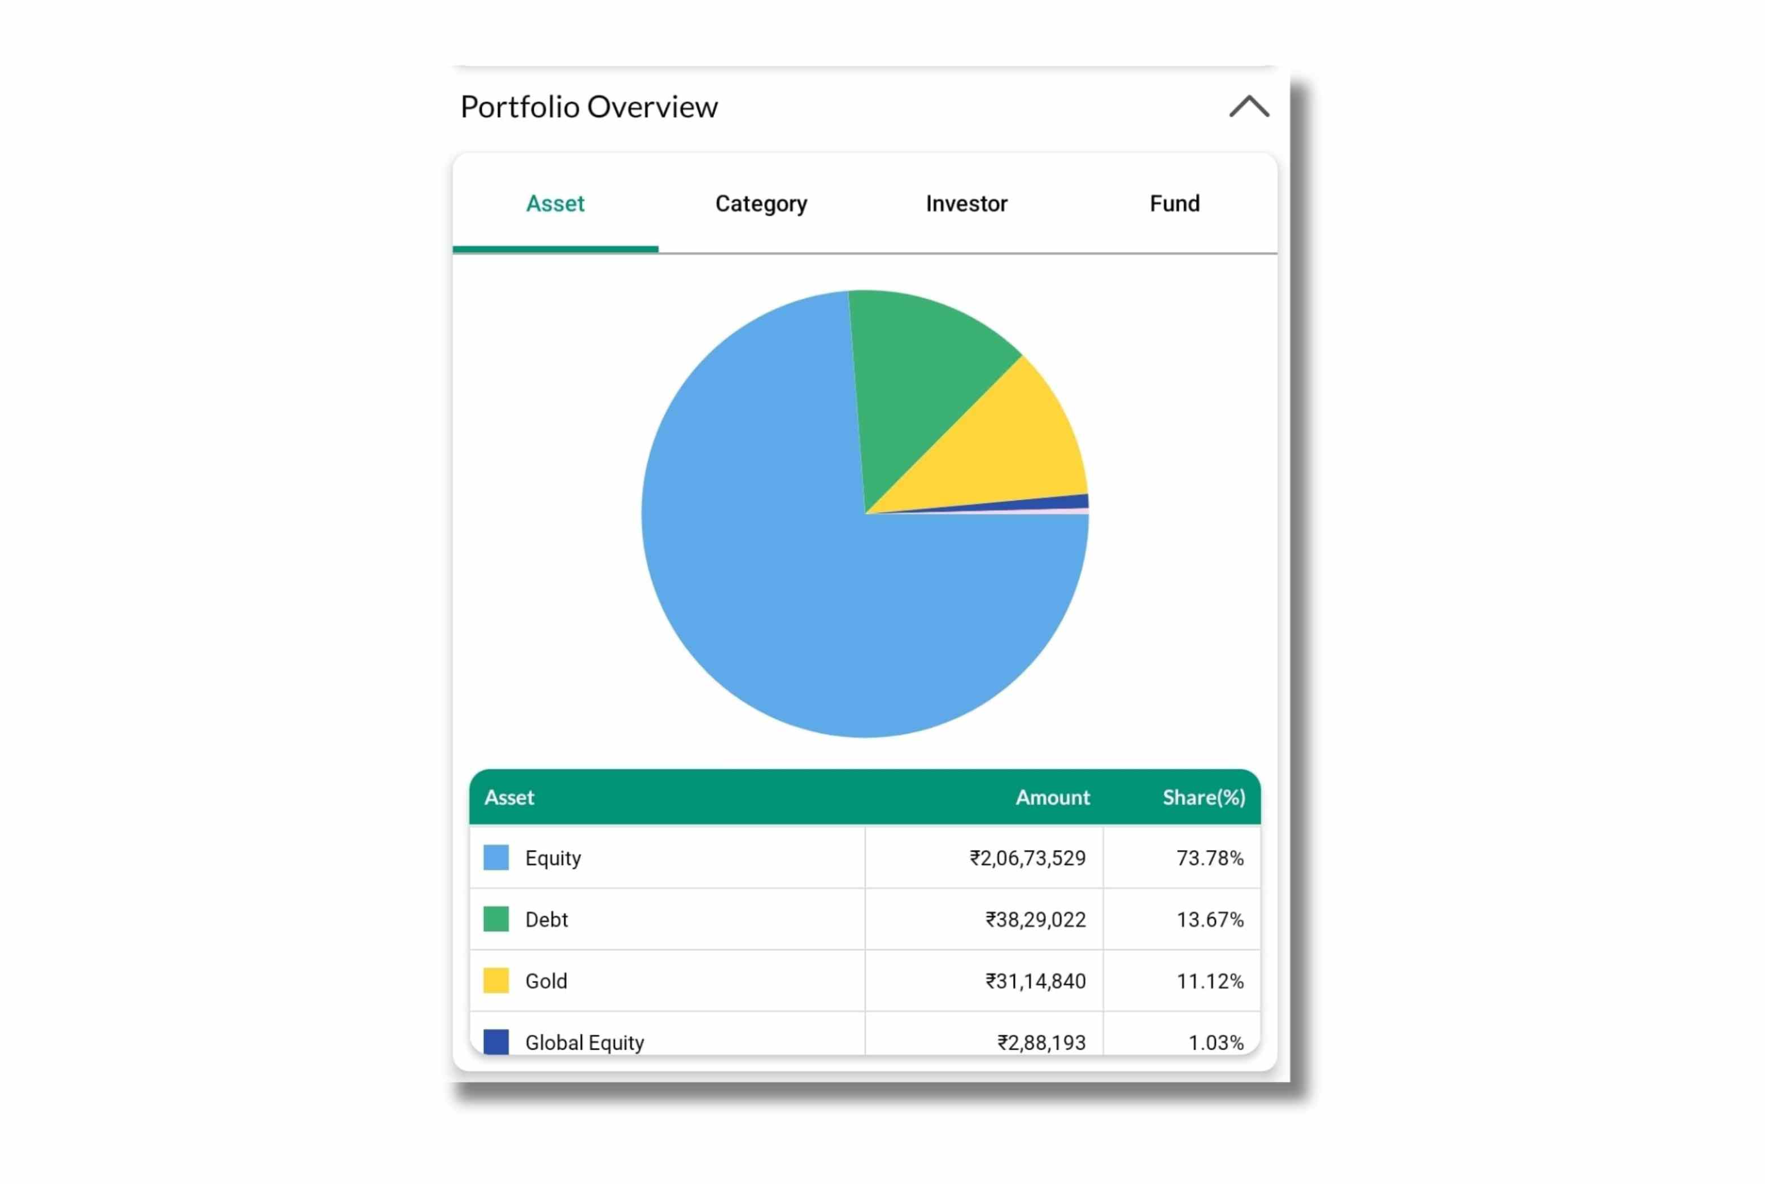Click the Equity blue color swatch

[x=495, y=858]
